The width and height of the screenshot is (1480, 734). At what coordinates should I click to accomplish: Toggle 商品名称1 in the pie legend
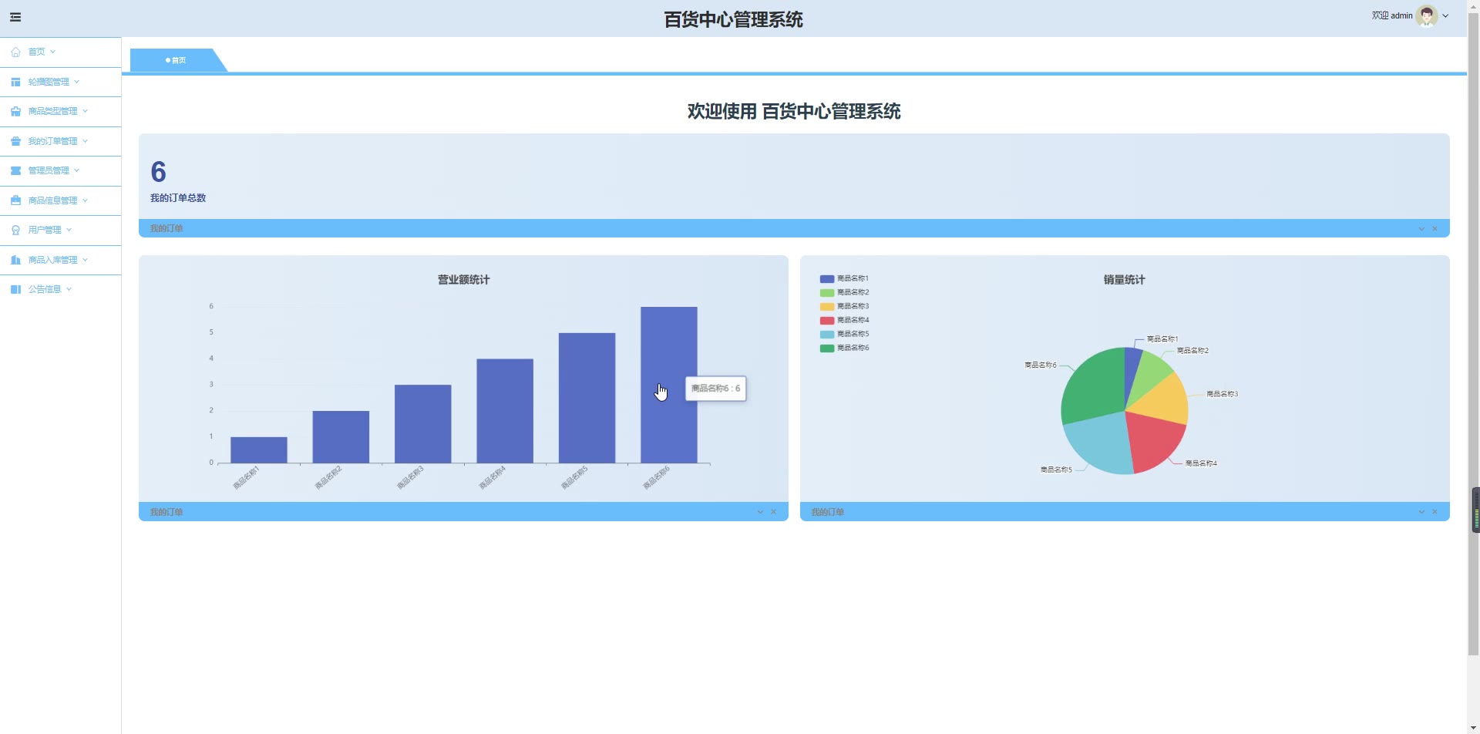[845, 278]
